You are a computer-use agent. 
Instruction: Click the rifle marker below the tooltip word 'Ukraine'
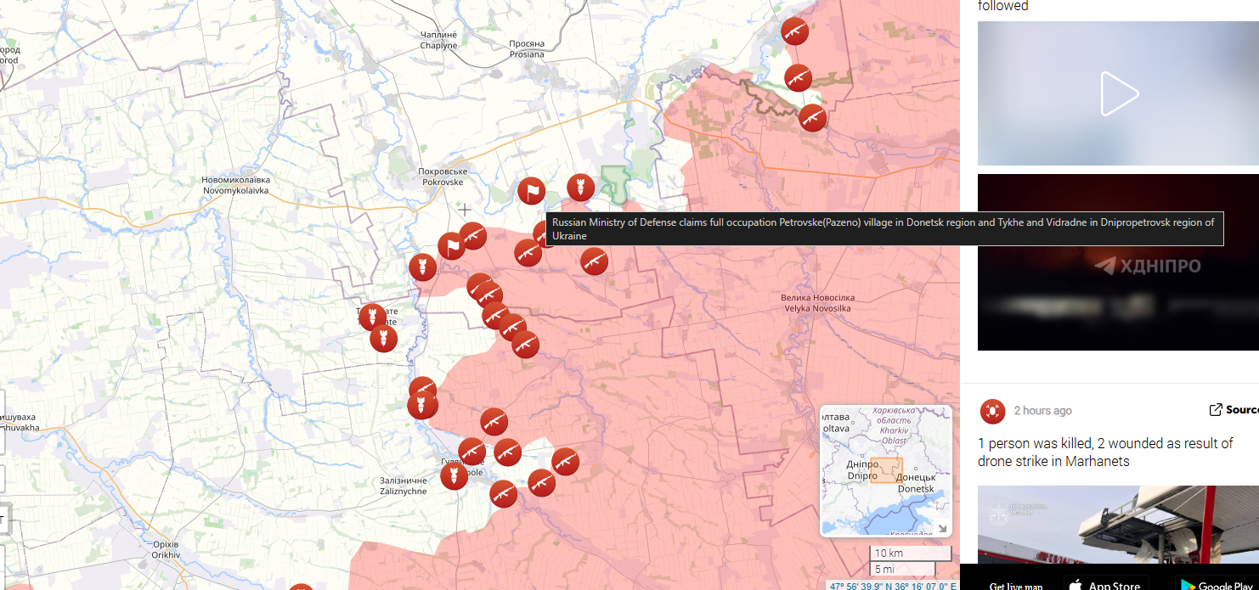click(595, 261)
